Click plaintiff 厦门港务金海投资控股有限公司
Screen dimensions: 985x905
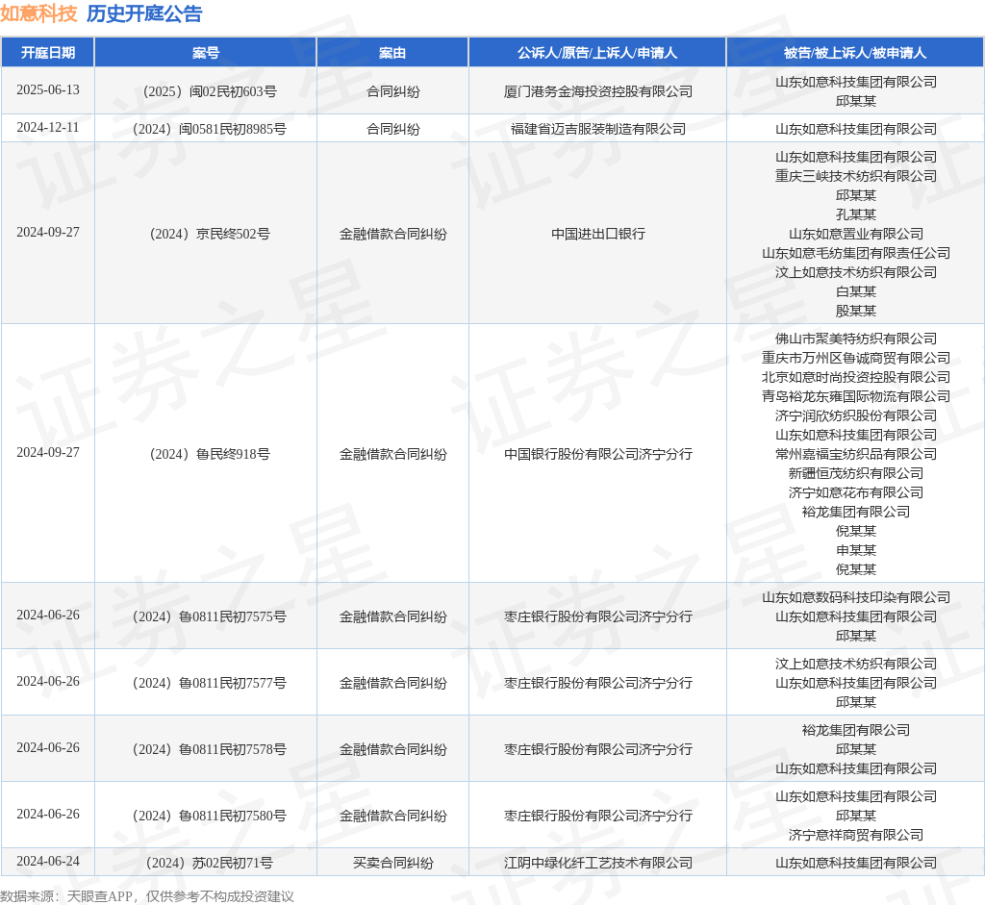[598, 91]
